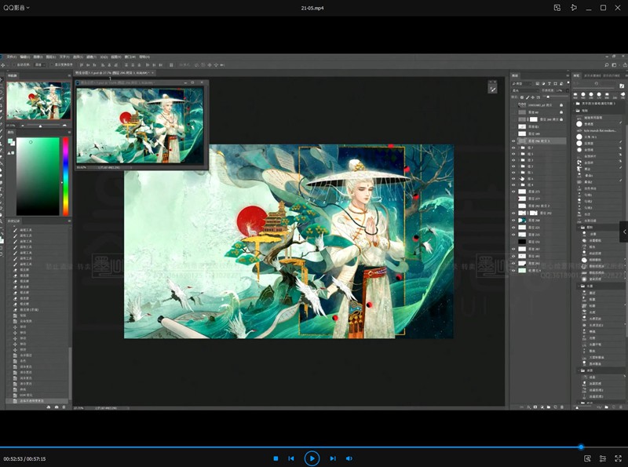Click the video progress bar handle
The image size is (628, 467).
(581, 447)
